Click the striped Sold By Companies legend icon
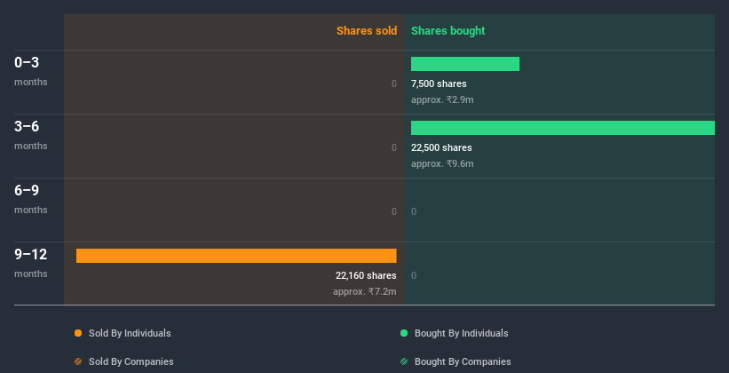Image resolution: width=729 pixels, height=373 pixels. [x=78, y=361]
